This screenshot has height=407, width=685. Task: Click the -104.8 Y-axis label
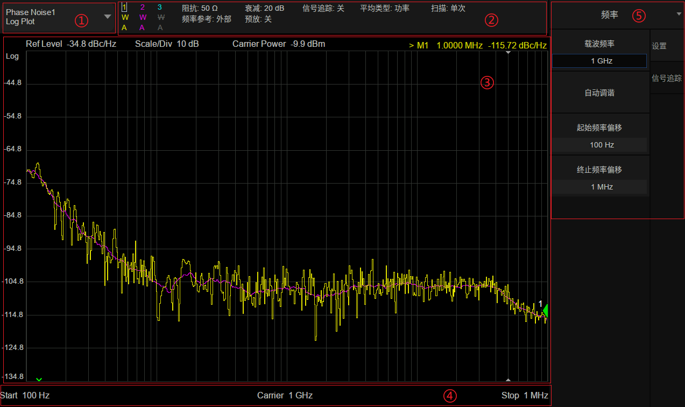12,282
